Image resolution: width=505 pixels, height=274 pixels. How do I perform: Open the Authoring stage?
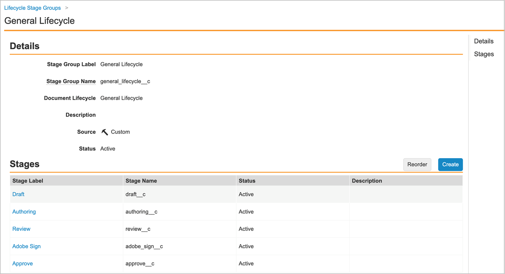(x=24, y=211)
